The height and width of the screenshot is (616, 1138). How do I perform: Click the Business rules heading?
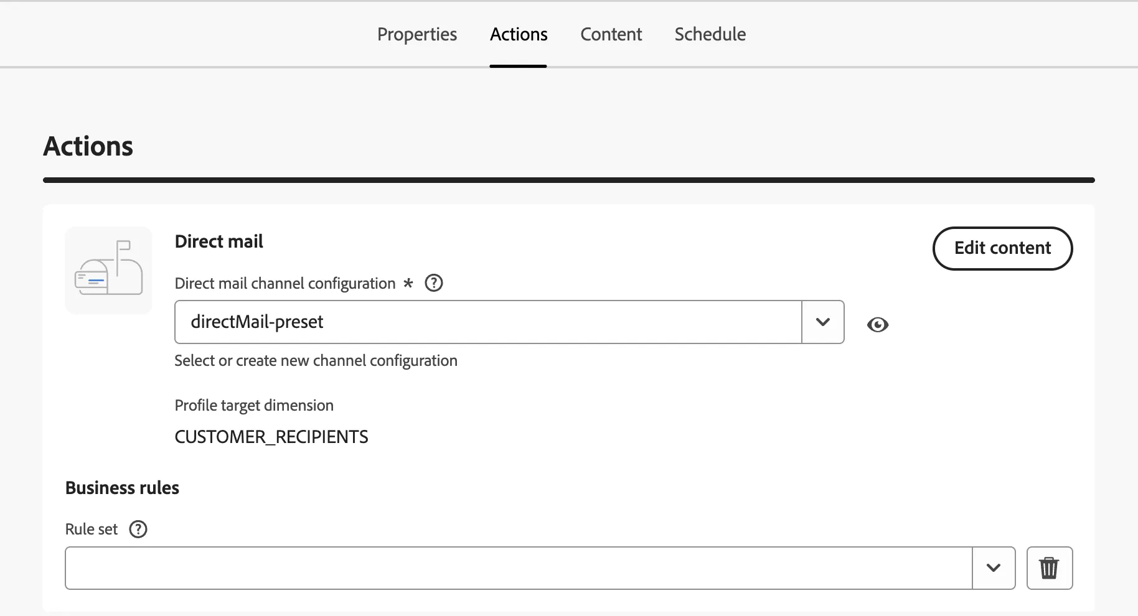coord(122,487)
